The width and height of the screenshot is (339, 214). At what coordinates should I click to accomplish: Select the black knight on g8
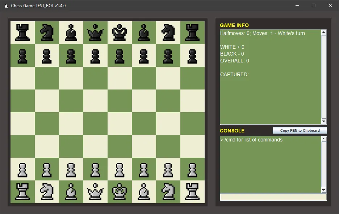tap(168, 32)
